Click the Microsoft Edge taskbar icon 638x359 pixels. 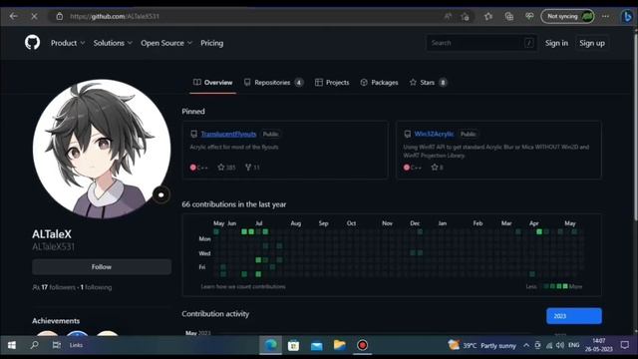pyautogui.click(x=270, y=345)
